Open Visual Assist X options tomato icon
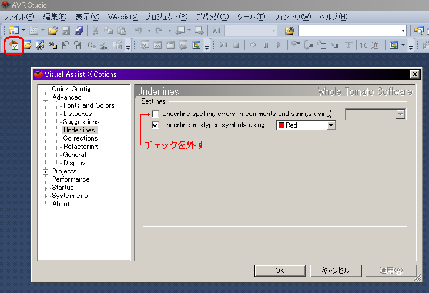 pos(14,45)
